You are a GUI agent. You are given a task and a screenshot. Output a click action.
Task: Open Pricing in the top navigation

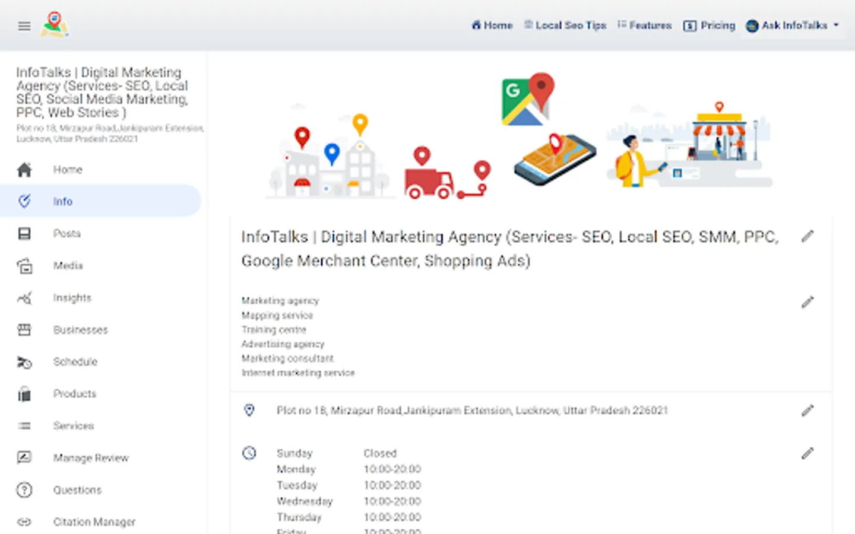point(710,26)
